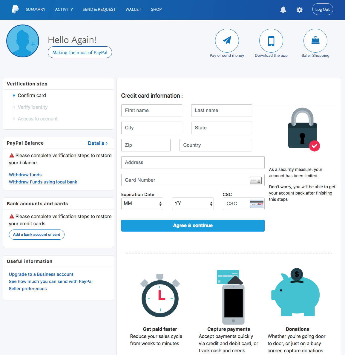
Task: Click Making the most of PayPal
Action: 80,52
